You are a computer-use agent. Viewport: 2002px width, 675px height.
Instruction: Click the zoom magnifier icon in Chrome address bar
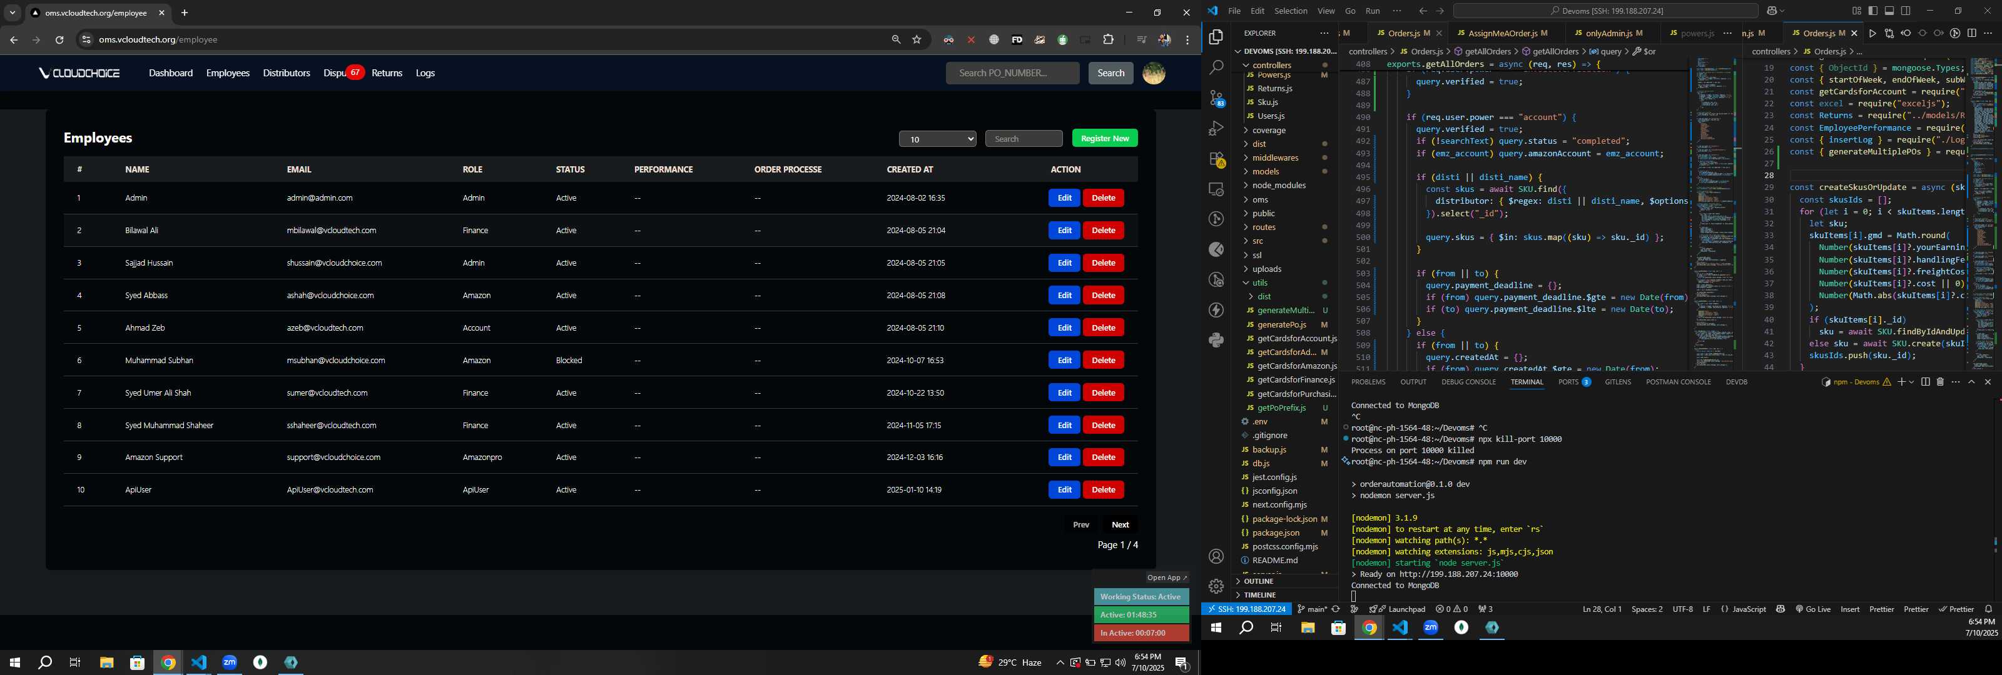(896, 39)
